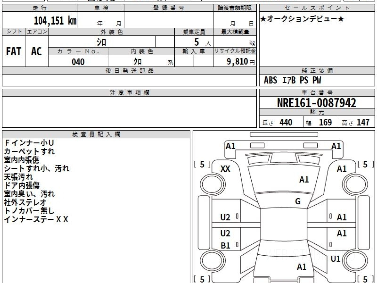Select the 040 color code
The image size is (377, 283).
pyautogui.click(x=78, y=62)
